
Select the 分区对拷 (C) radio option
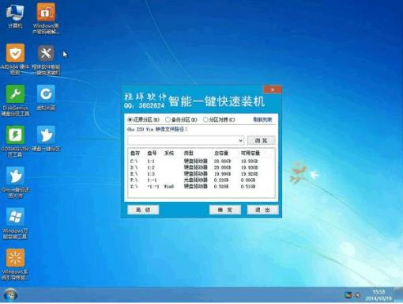[219, 120]
